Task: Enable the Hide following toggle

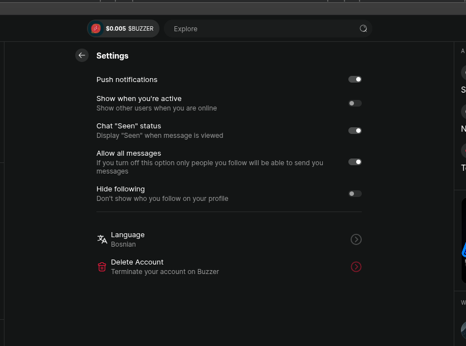Action: click(x=355, y=194)
